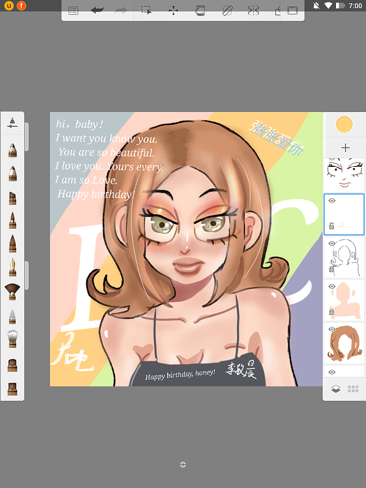Viewport: 366px width, 488px height.
Task: Toggle fullscreen canvas view icon
Action: (x=293, y=10)
